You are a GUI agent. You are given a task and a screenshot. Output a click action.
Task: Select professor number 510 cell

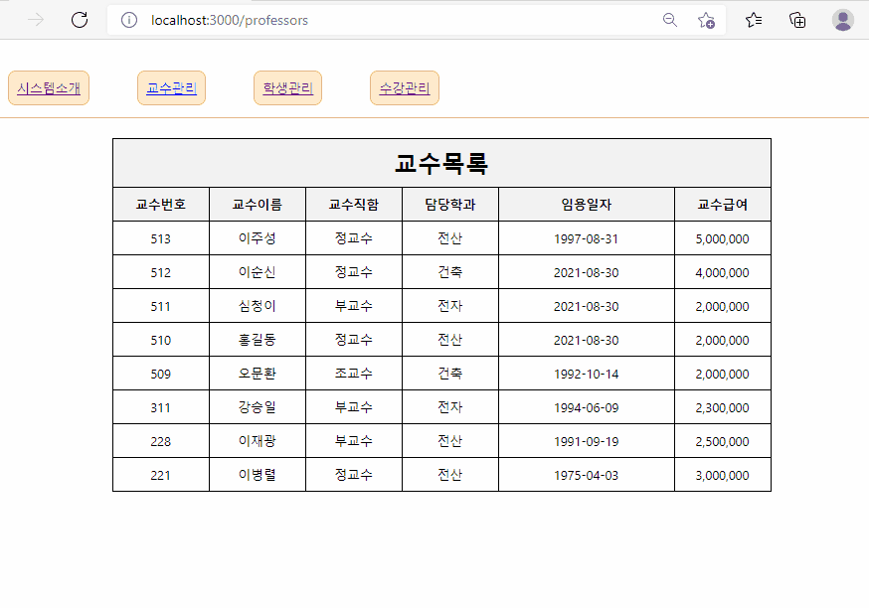161,340
